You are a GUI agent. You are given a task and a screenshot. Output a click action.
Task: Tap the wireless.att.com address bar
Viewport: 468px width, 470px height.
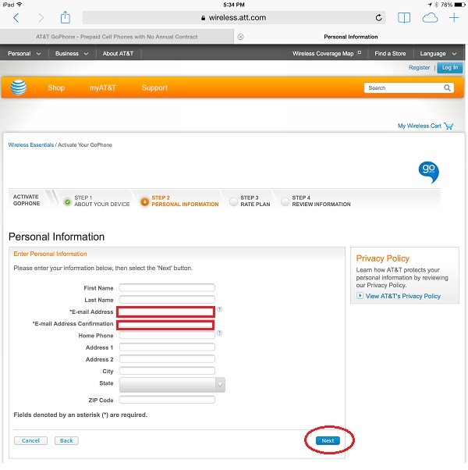[x=234, y=18]
